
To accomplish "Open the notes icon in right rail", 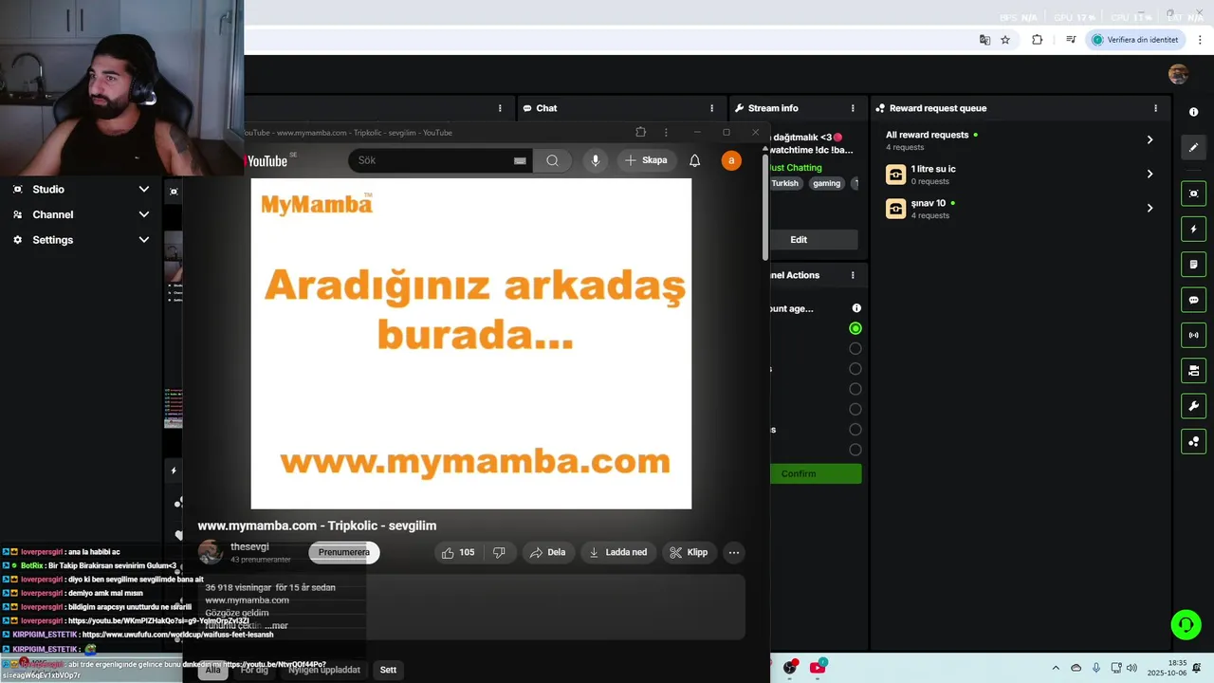I will point(1193,264).
